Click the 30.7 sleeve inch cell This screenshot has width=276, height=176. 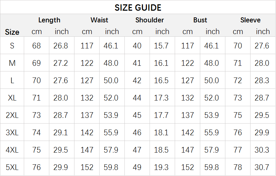click(x=262, y=167)
